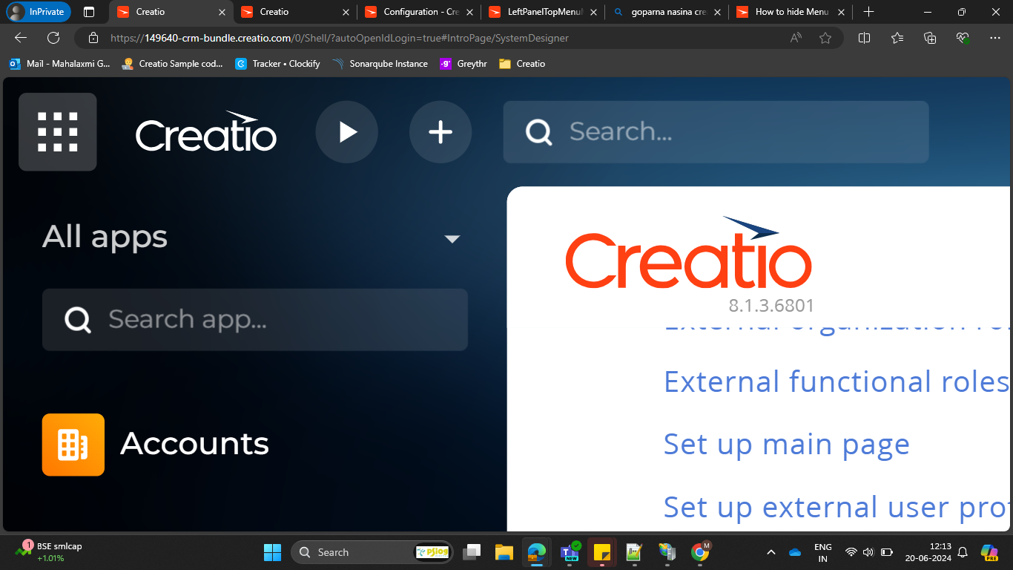Screen dimensions: 1013x570
Task: Refresh the current page
Action: tap(53, 38)
